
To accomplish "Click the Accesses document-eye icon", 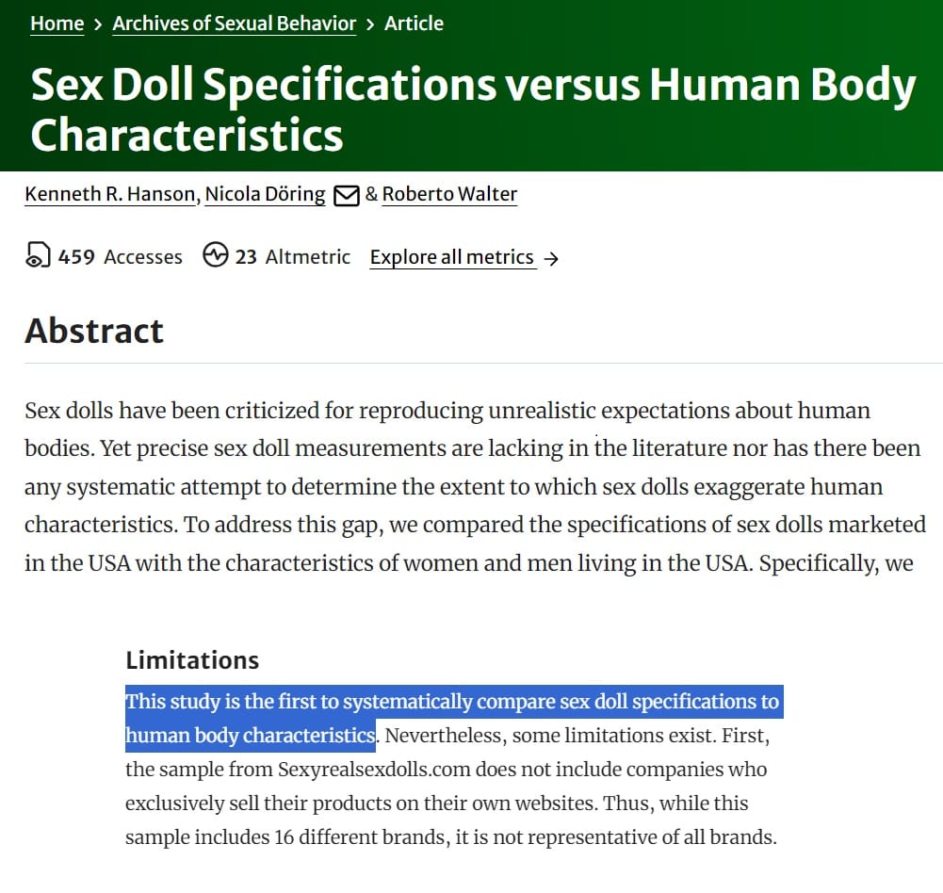I will tap(38, 254).
